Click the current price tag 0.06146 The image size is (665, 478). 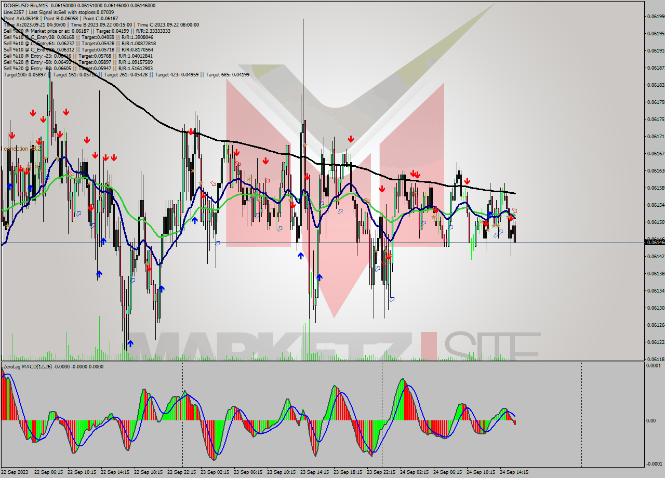[x=655, y=242]
